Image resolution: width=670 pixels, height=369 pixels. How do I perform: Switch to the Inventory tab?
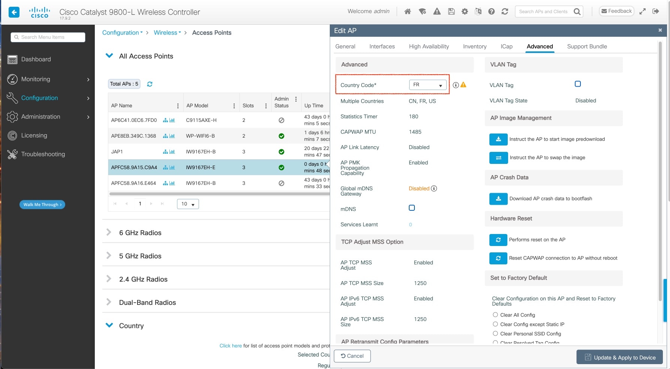point(475,46)
